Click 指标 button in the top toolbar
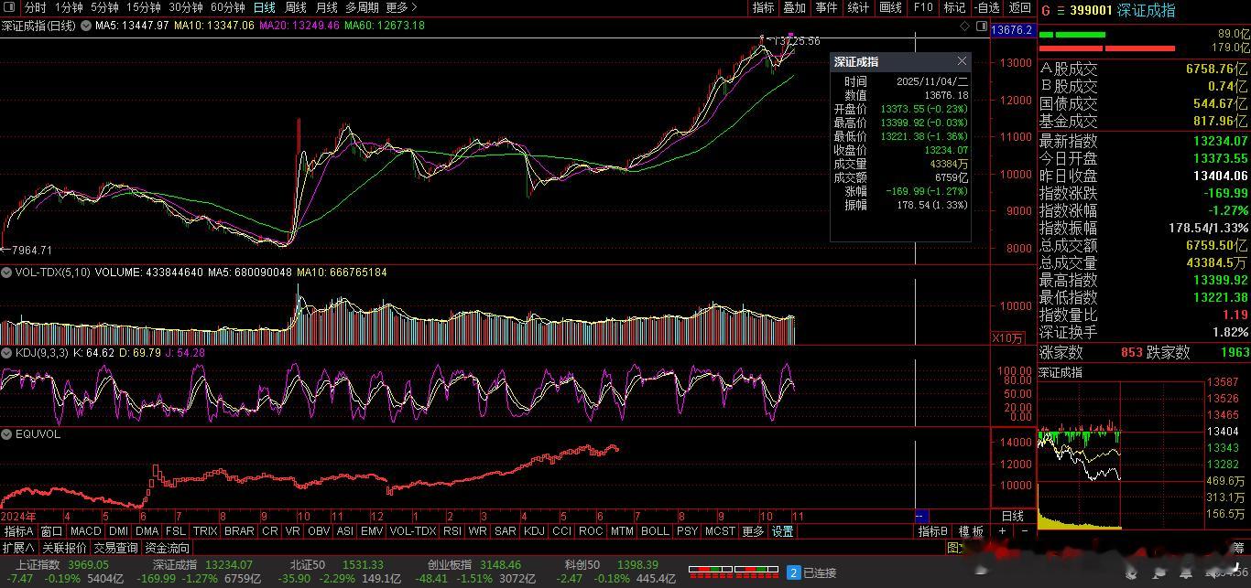 tap(763, 7)
